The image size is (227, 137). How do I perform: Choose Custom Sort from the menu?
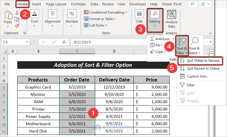(x=198, y=76)
